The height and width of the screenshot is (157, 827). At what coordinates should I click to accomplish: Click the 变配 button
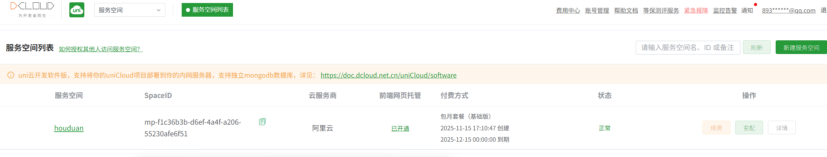749,128
